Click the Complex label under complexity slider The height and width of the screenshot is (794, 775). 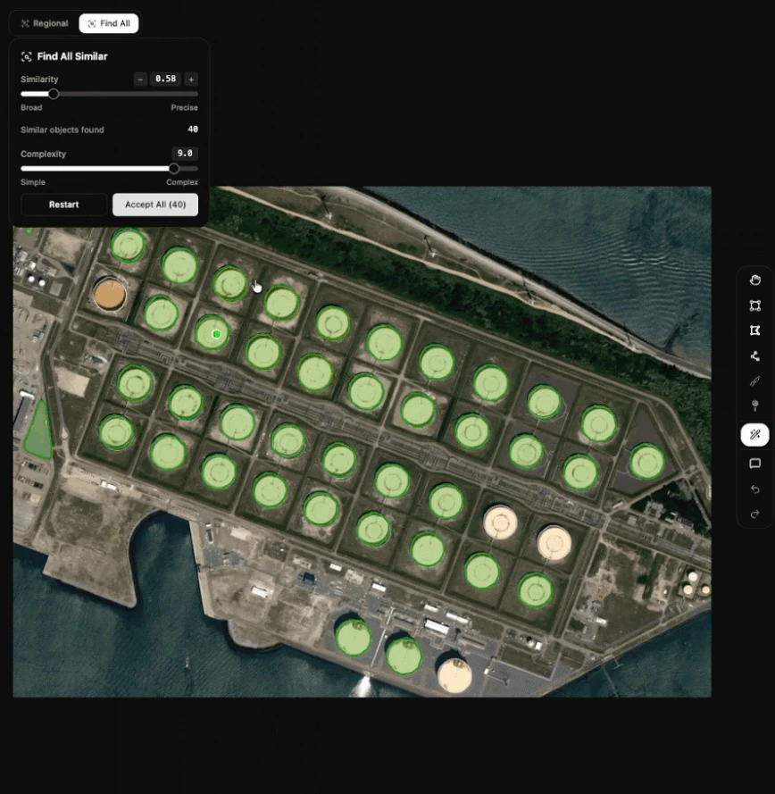pos(182,182)
